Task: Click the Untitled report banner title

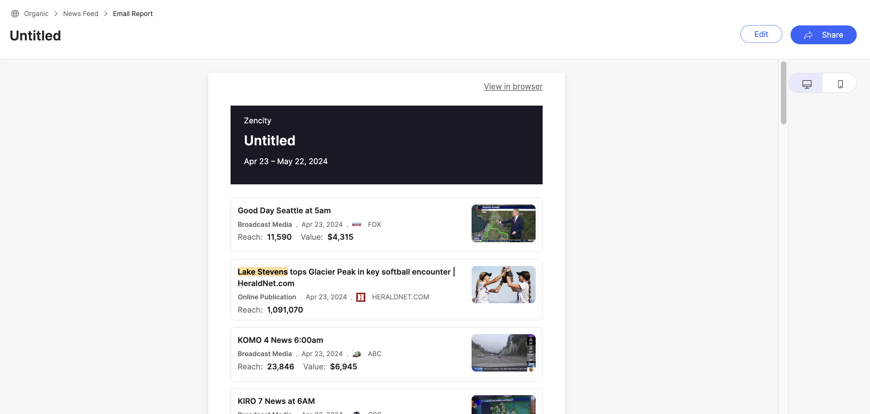Action: coord(270,140)
